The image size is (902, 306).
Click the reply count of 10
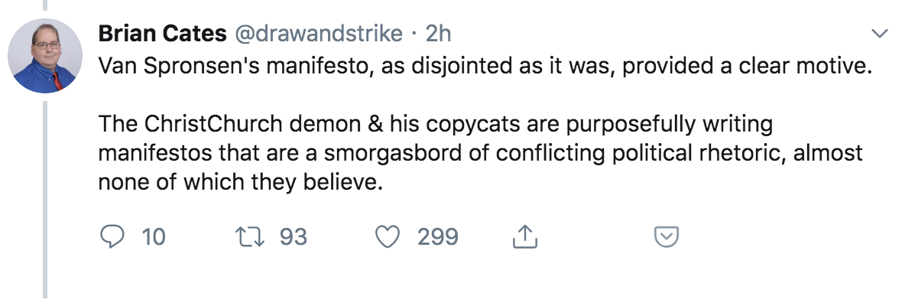(x=154, y=237)
